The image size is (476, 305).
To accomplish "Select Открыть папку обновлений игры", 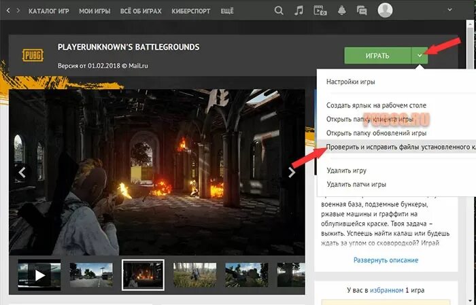I will point(377,132).
